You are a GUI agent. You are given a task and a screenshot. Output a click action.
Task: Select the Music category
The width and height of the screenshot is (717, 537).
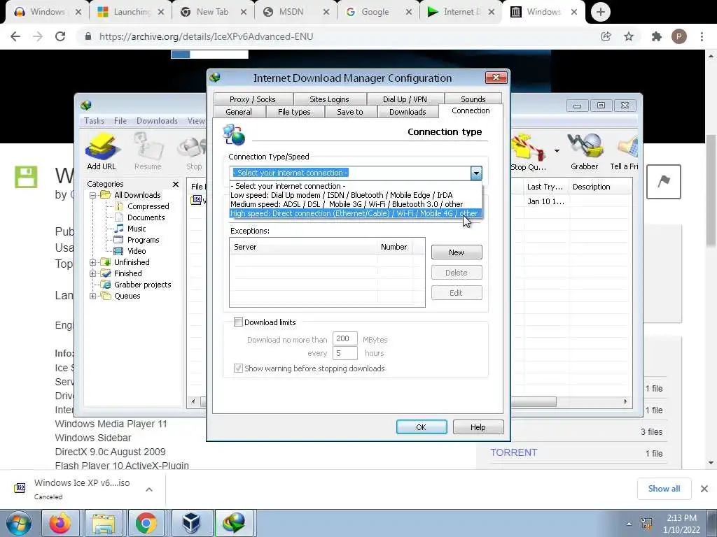pyautogui.click(x=137, y=229)
